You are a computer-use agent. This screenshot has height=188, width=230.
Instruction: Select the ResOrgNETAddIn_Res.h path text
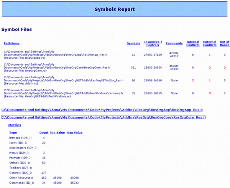[x=64, y=81]
